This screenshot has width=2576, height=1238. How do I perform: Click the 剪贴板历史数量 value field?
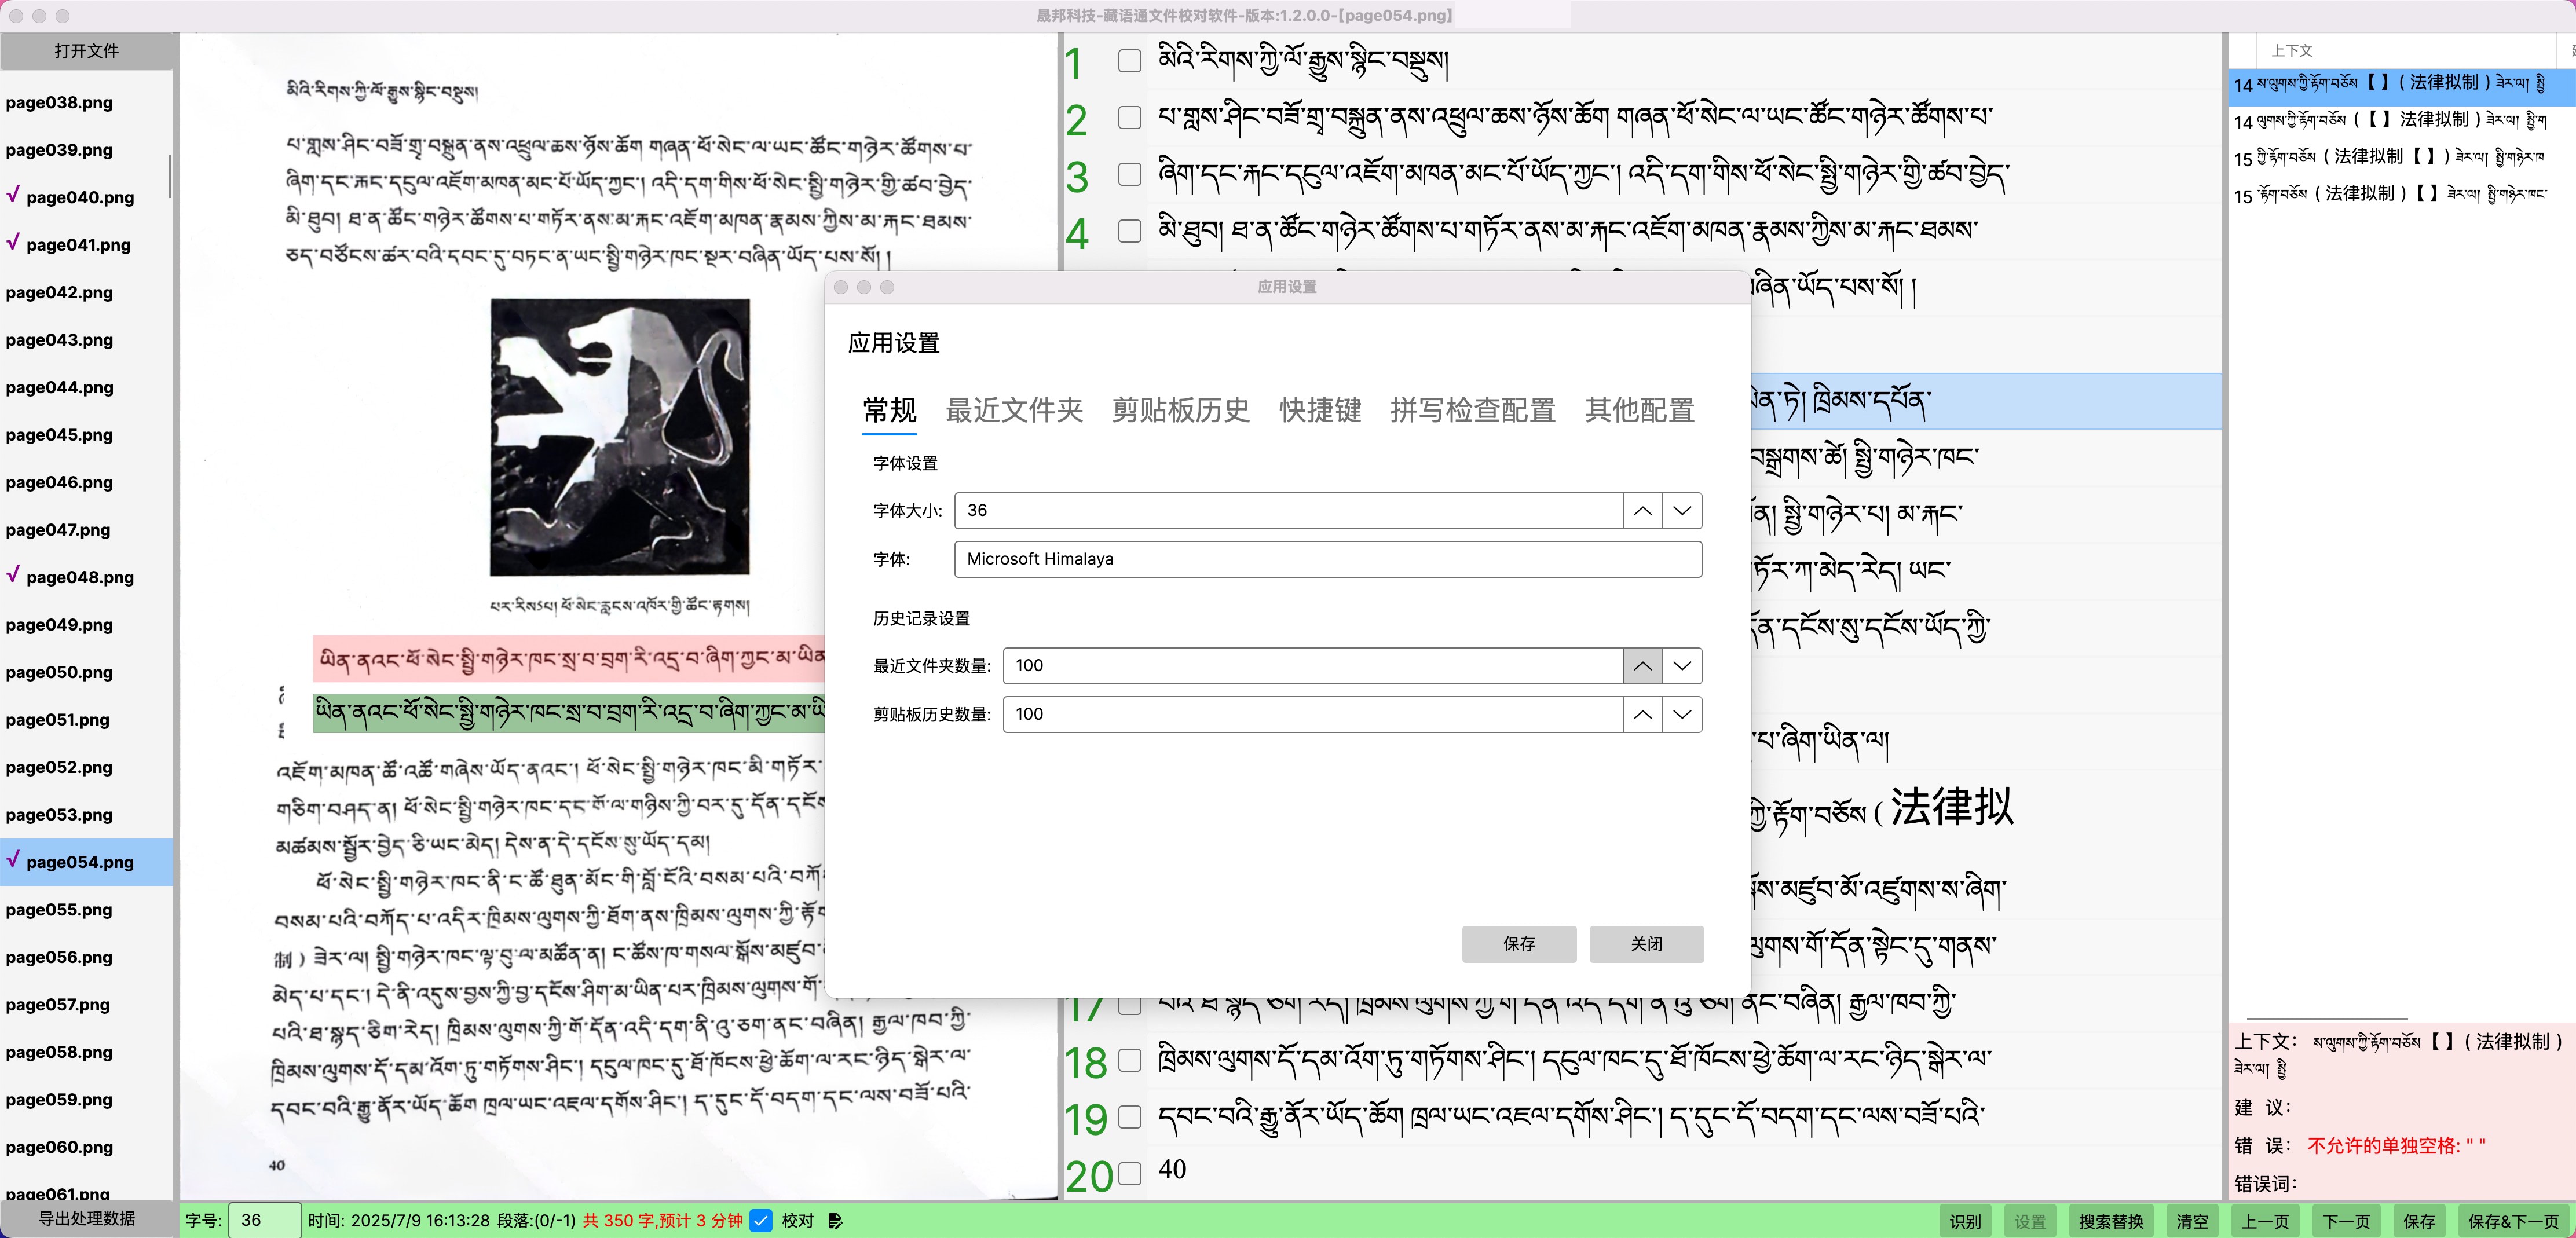1312,715
